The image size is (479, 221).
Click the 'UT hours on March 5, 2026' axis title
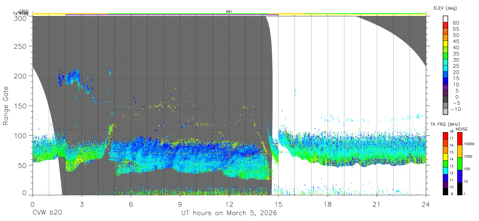click(x=229, y=213)
